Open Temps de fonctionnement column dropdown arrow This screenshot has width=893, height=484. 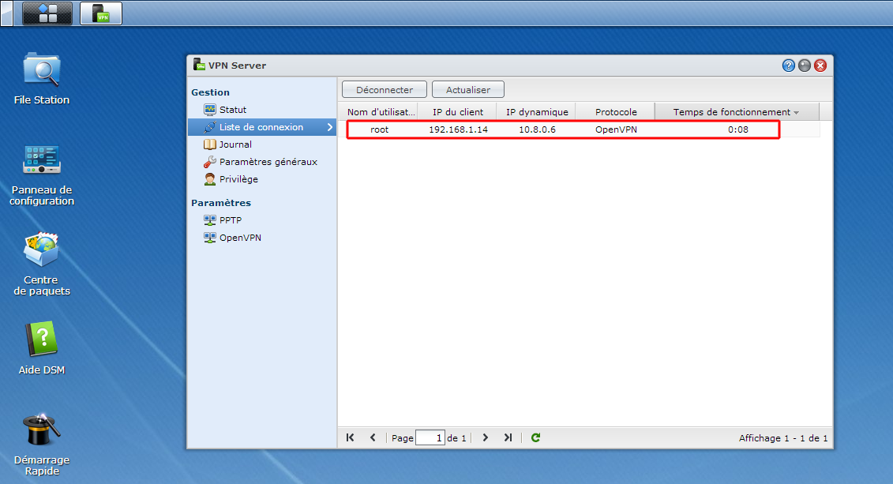pos(796,113)
